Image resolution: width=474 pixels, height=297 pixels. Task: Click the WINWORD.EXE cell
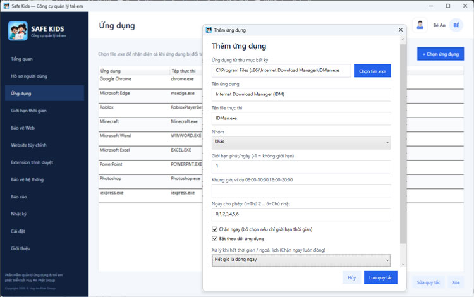(x=186, y=136)
